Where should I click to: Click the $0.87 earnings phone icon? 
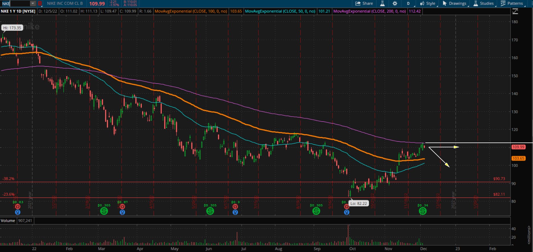[122, 206]
